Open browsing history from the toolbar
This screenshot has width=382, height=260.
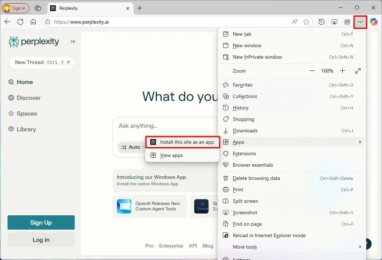(321, 22)
